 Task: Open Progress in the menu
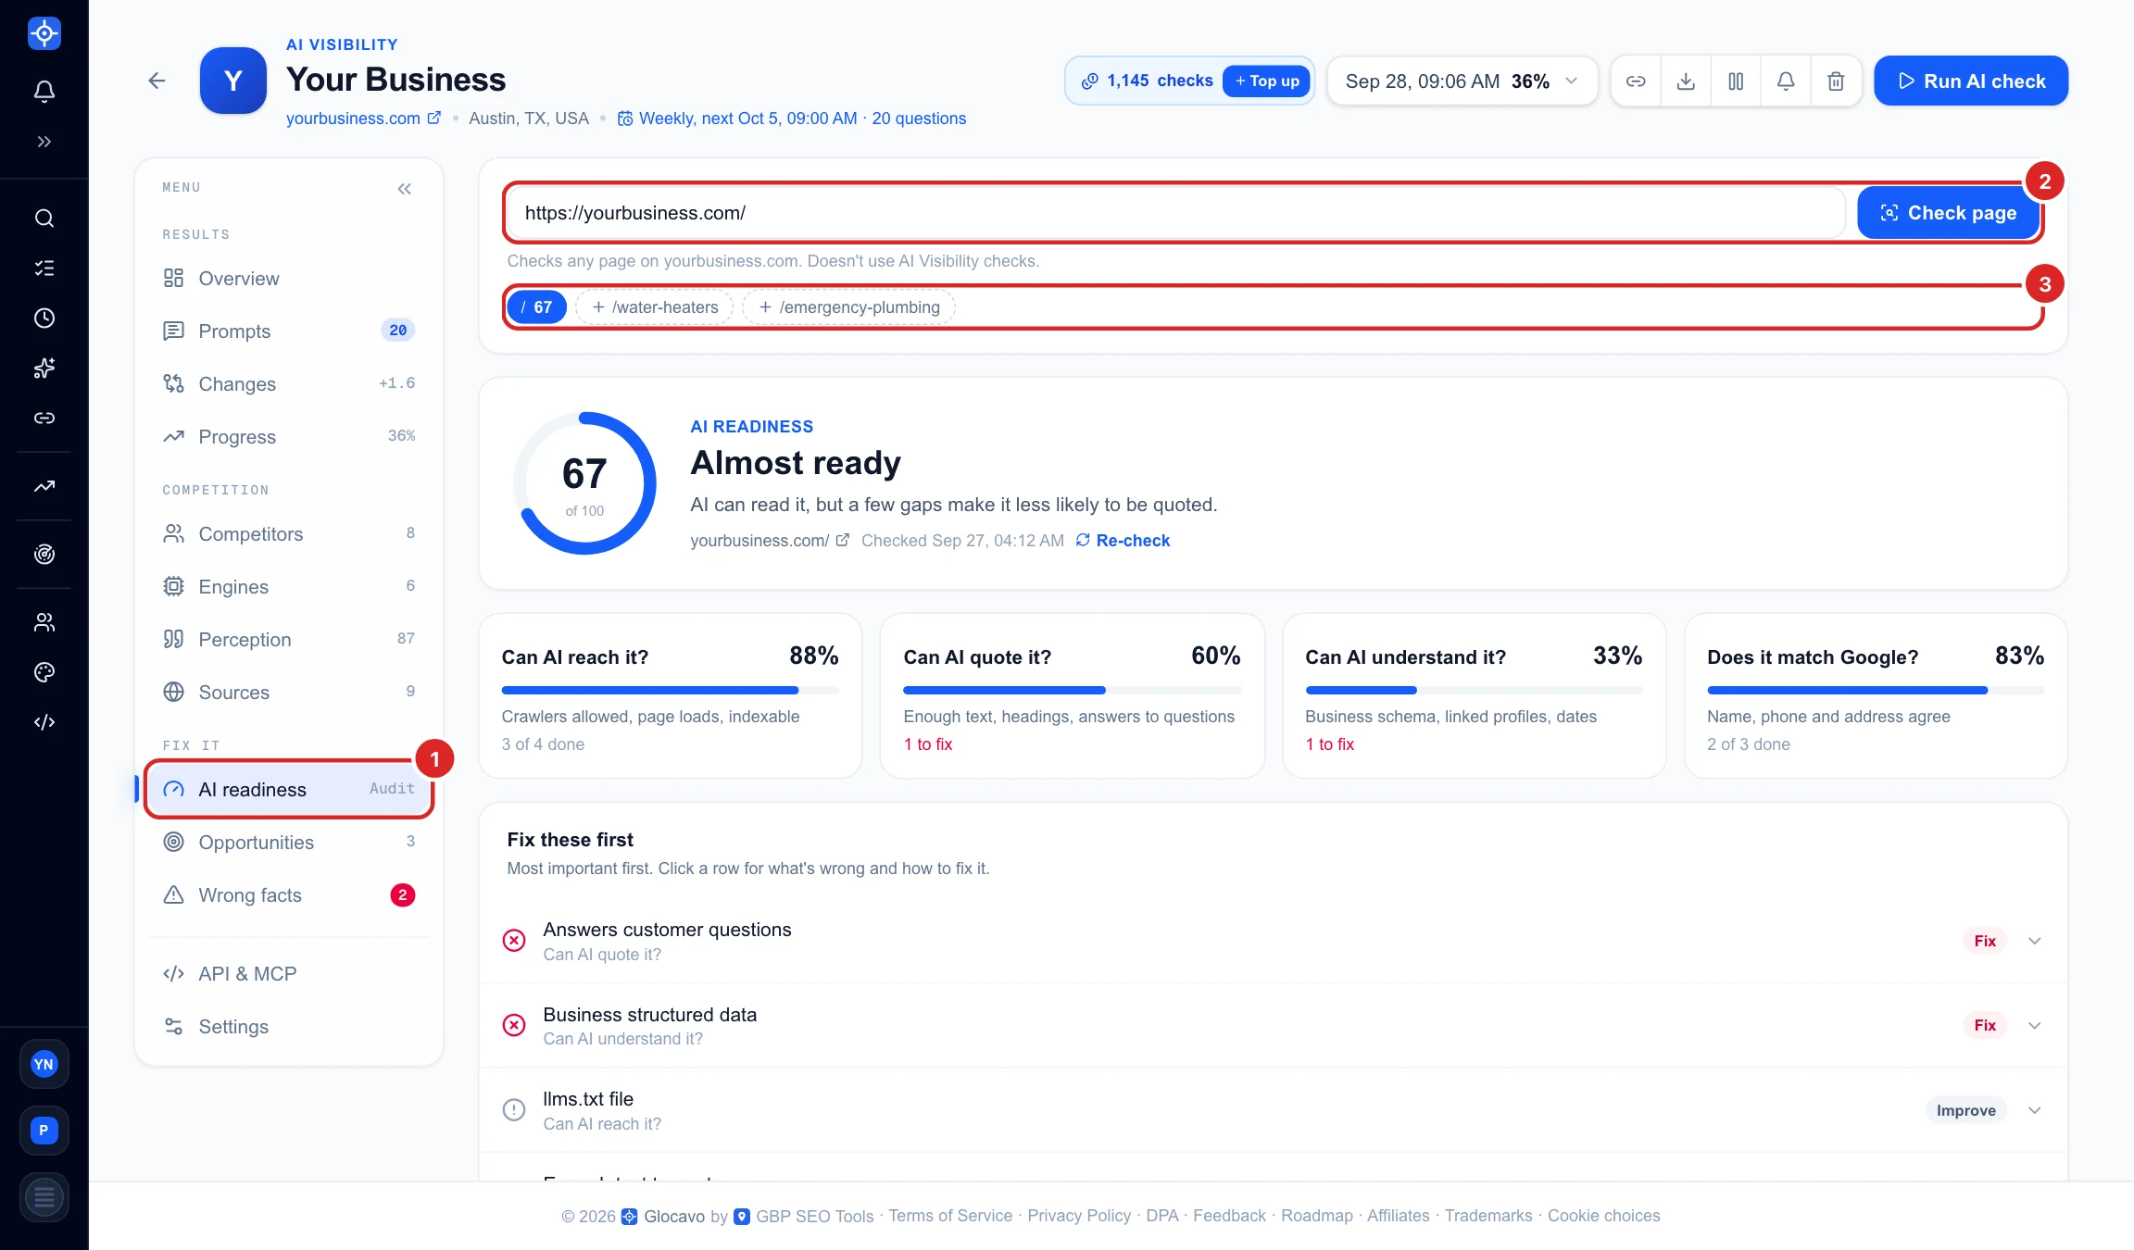click(289, 437)
